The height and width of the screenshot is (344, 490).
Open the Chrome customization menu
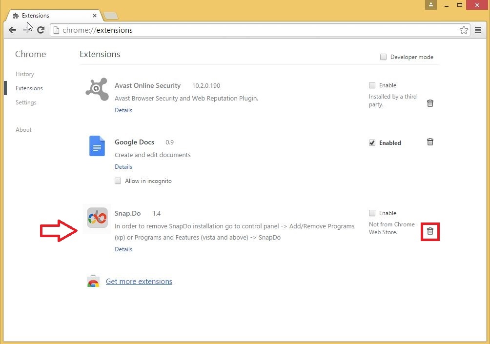point(478,30)
